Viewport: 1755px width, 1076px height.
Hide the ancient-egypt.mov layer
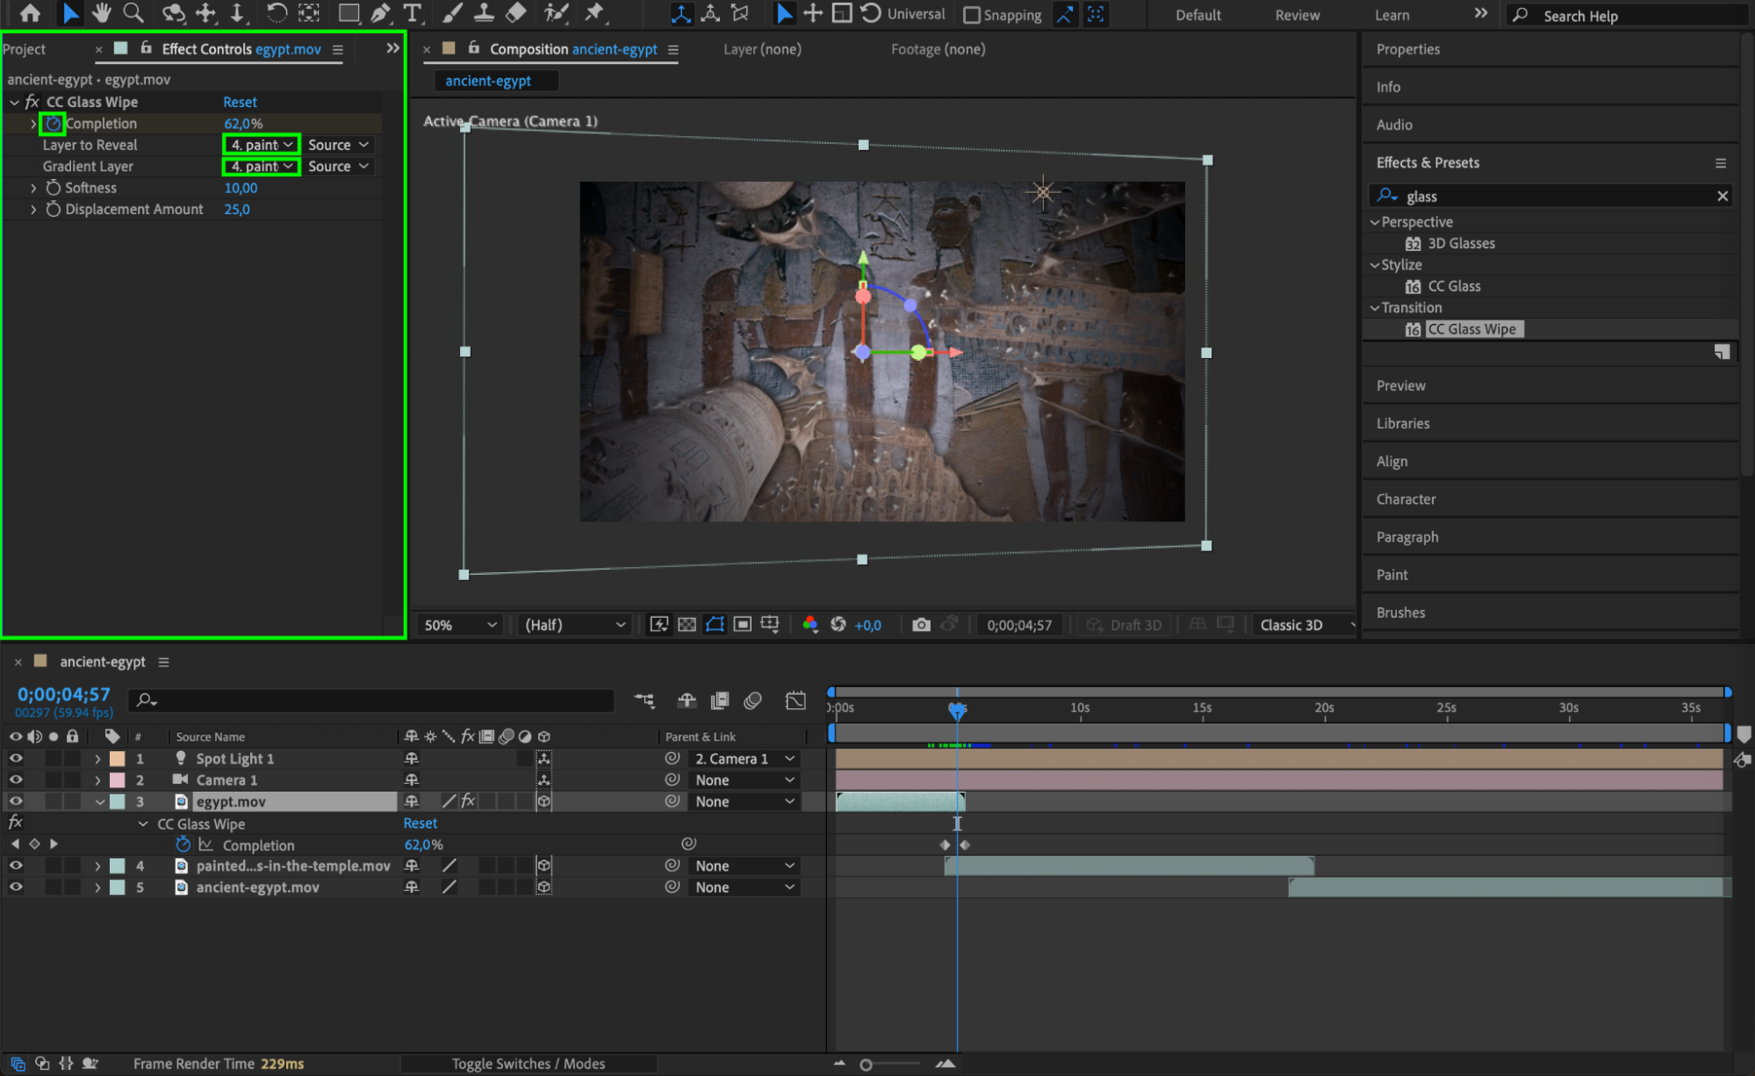(16, 887)
